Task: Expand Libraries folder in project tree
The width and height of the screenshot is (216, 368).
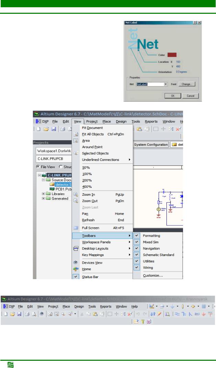Action: click(43, 194)
